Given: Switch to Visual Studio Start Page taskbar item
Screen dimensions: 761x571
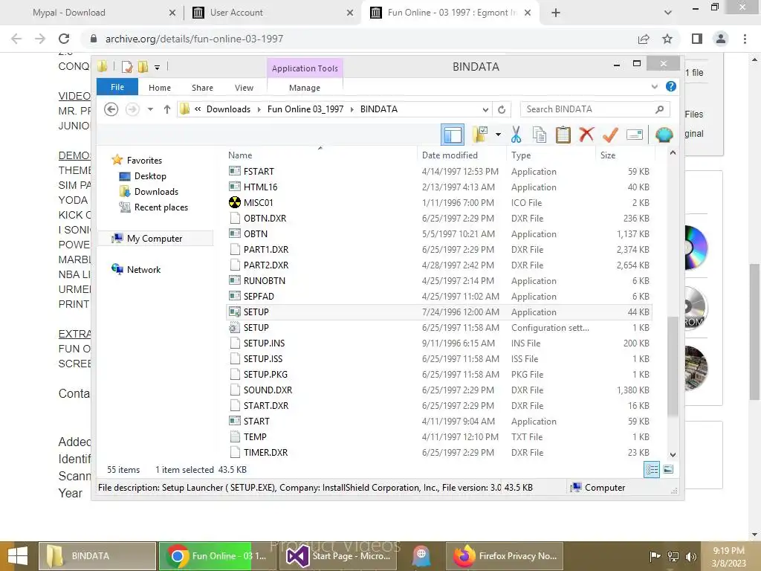Looking at the screenshot, I should 340,556.
